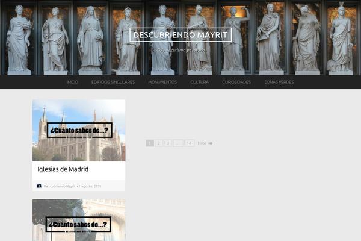Open the EDIFICIOS SINGULARES menu
Screen dimensions: 361x241
point(113,82)
